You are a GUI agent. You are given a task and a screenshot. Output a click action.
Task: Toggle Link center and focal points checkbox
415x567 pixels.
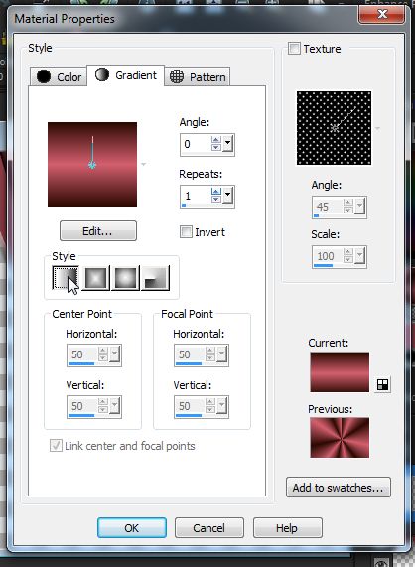[56, 446]
